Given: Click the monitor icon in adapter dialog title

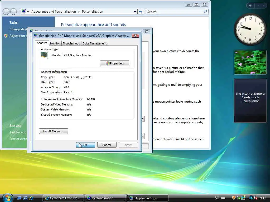Looking at the screenshot, I should [36, 36].
